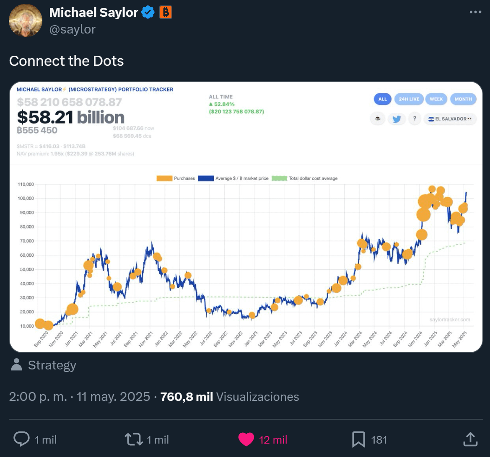The width and height of the screenshot is (490, 457).
Task: Select the ALL time range tab
Action: pyautogui.click(x=383, y=99)
